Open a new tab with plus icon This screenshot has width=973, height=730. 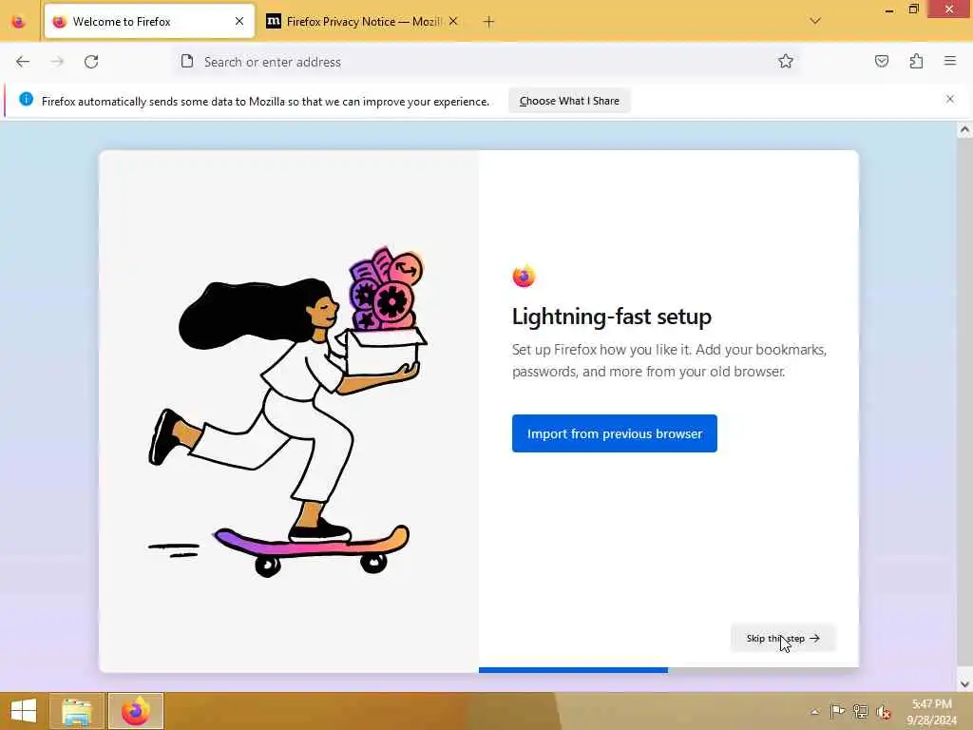pos(489,22)
